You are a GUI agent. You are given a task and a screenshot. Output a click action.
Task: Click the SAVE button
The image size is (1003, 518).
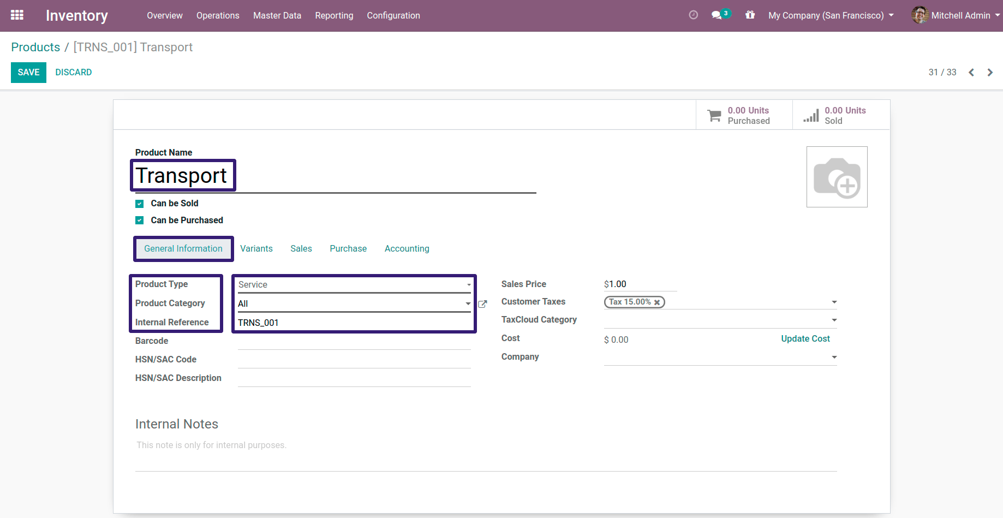(x=28, y=73)
